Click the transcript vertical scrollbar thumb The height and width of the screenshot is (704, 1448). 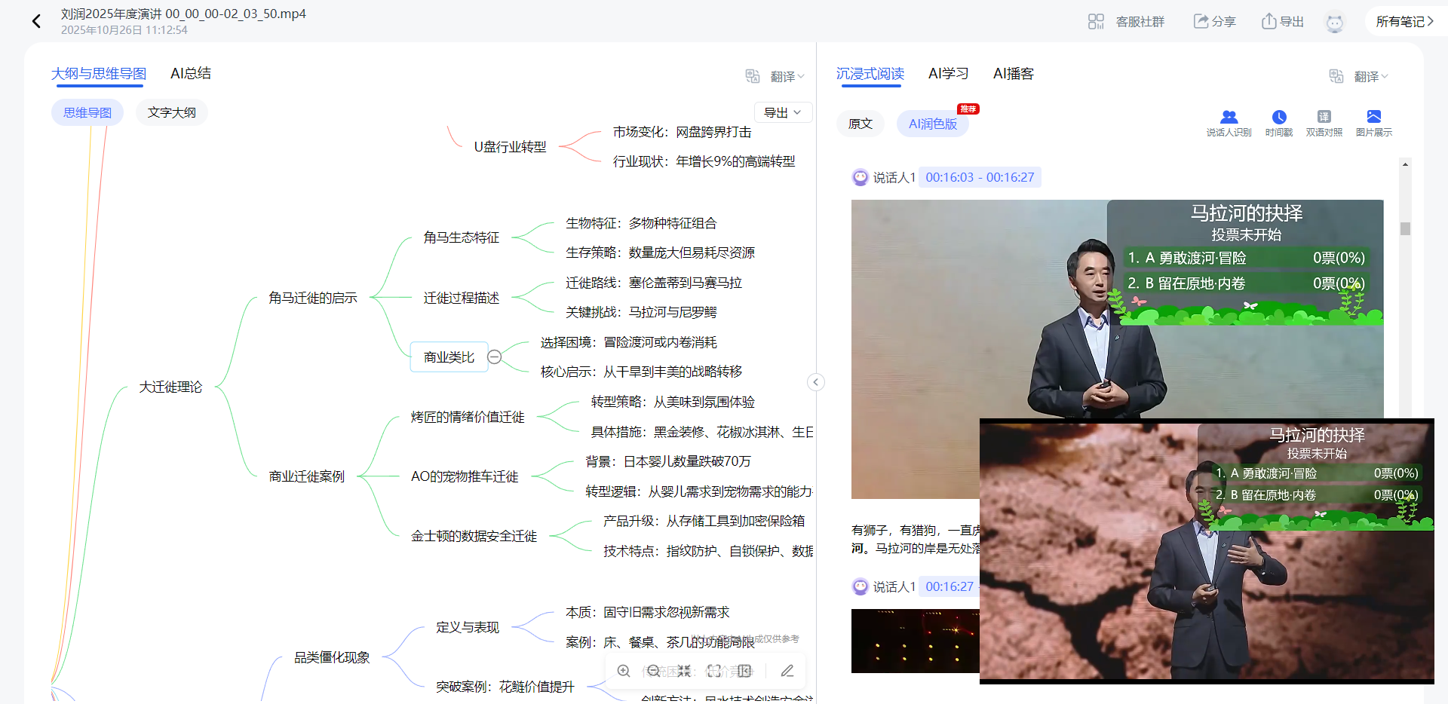click(x=1405, y=228)
